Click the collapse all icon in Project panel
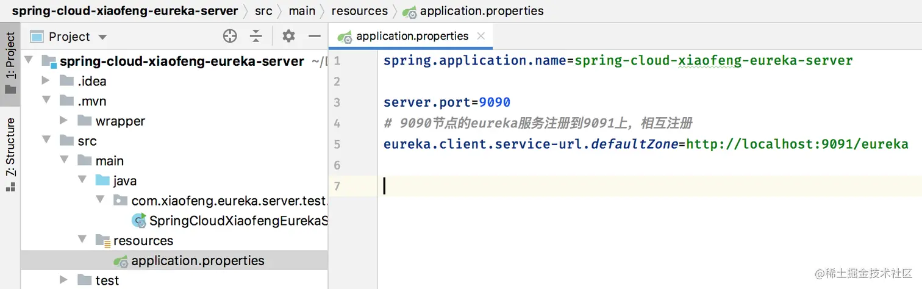The image size is (922, 289). 256,36
